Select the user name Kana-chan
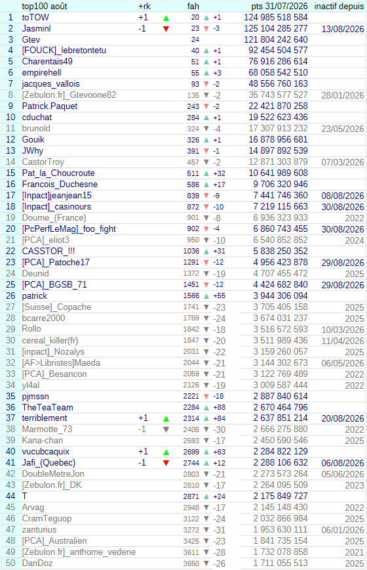The image size is (367, 570). click(x=42, y=441)
